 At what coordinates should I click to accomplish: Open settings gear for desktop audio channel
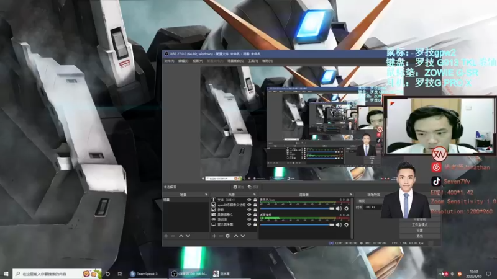pos(347,224)
